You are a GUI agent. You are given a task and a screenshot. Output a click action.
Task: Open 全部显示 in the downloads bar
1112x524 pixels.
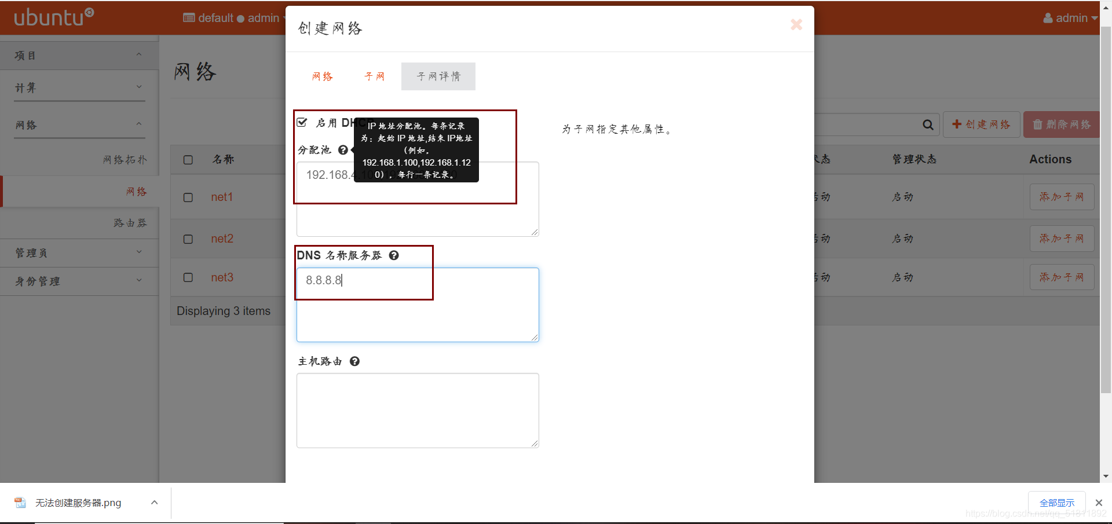pyautogui.click(x=1056, y=502)
